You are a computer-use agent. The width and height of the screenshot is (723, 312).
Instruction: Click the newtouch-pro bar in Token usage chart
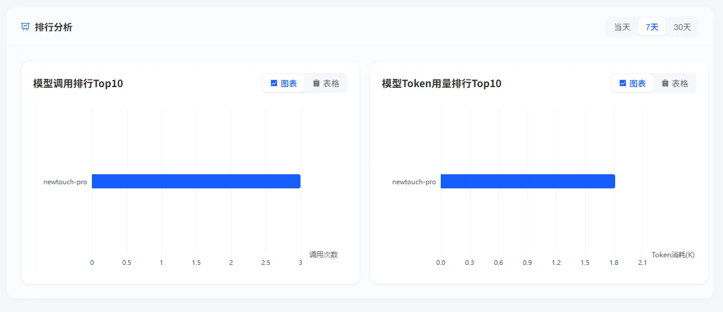528,181
